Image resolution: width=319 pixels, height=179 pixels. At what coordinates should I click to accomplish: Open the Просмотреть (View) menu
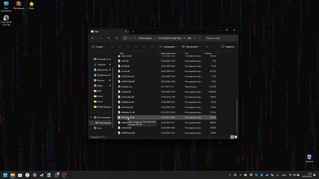click(191, 47)
